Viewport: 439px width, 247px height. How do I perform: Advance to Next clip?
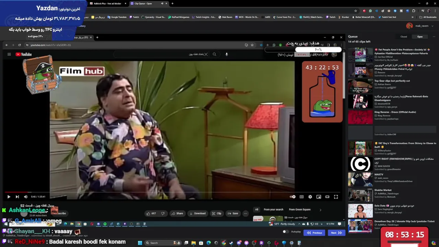(x=336, y=233)
